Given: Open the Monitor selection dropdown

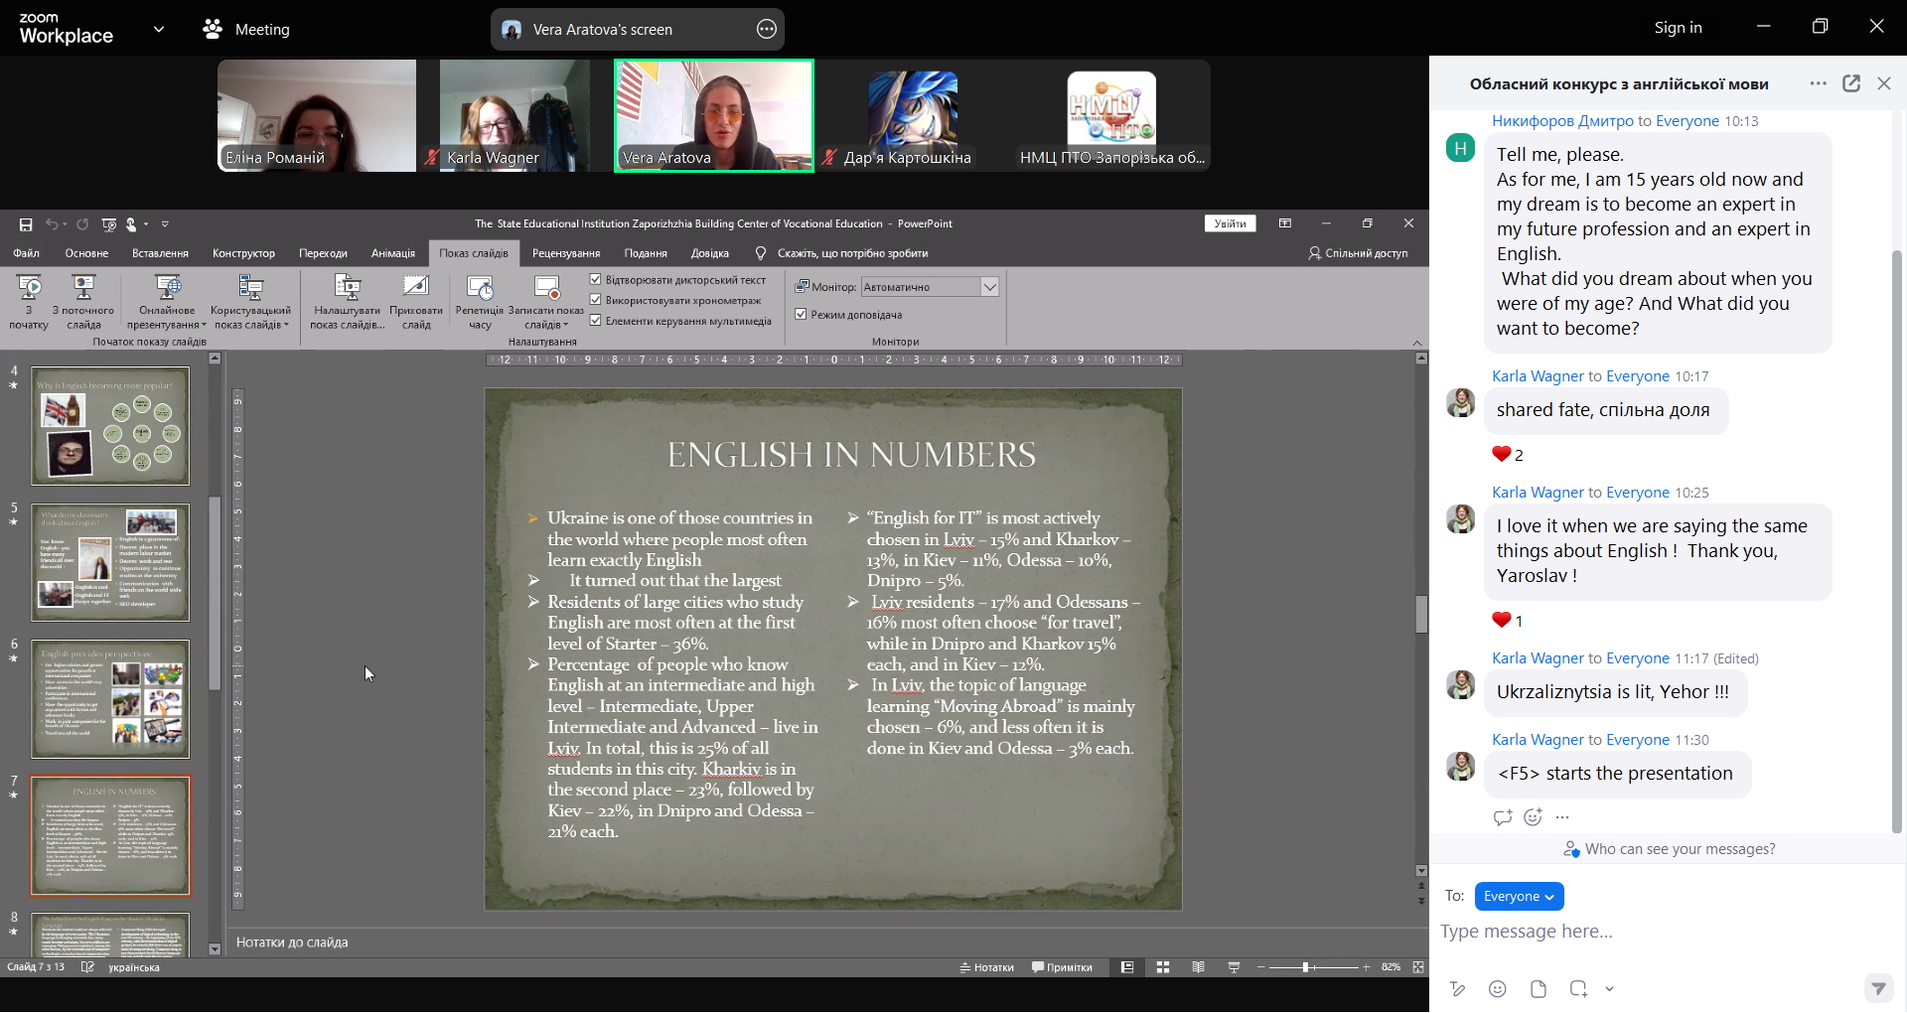Looking at the screenshot, I should point(989,287).
